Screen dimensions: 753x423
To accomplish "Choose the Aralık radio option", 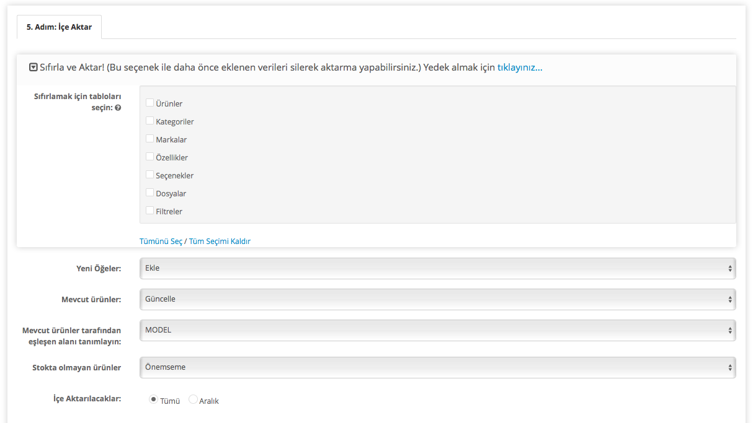I will pos(193,400).
